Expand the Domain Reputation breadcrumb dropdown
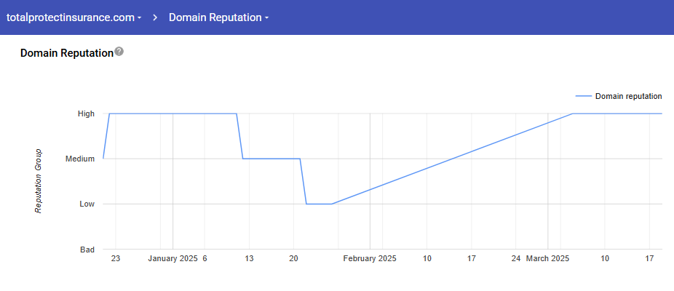This screenshot has width=674, height=291. (218, 17)
